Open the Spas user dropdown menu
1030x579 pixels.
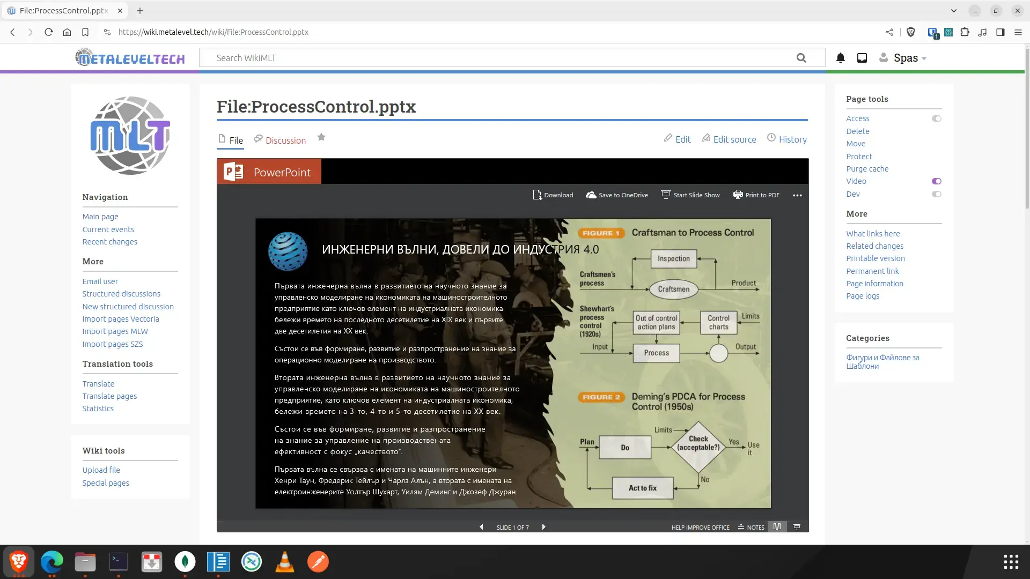tap(906, 58)
